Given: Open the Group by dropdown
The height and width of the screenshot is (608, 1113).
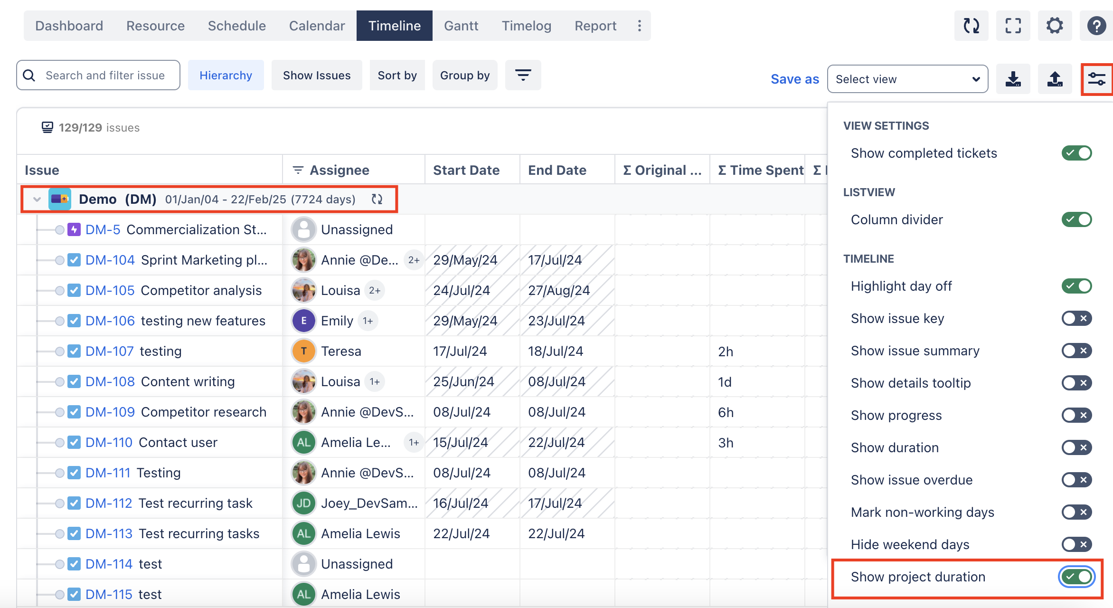Looking at the screenshot, I should click(464, 75).
